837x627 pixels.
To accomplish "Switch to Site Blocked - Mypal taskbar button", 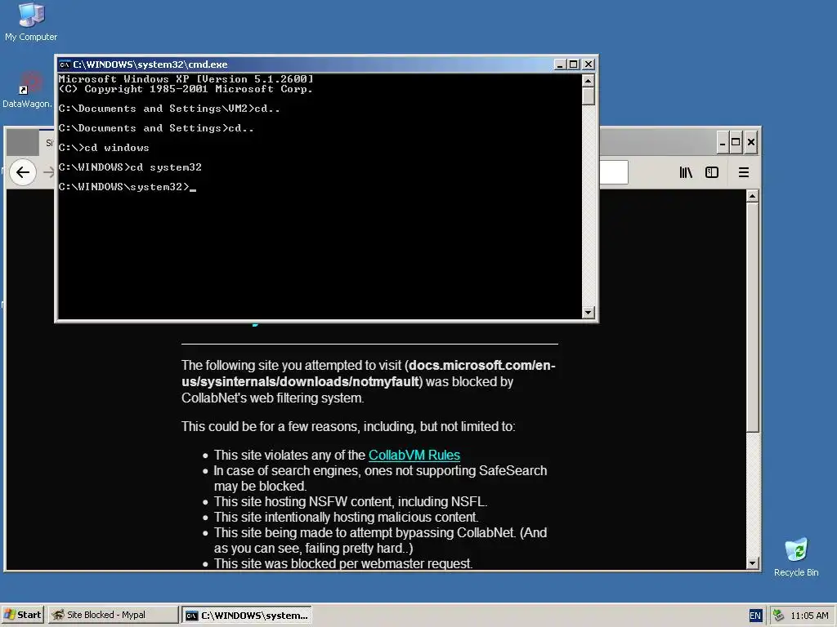I will pyautogui.click(x=113, y=615).
